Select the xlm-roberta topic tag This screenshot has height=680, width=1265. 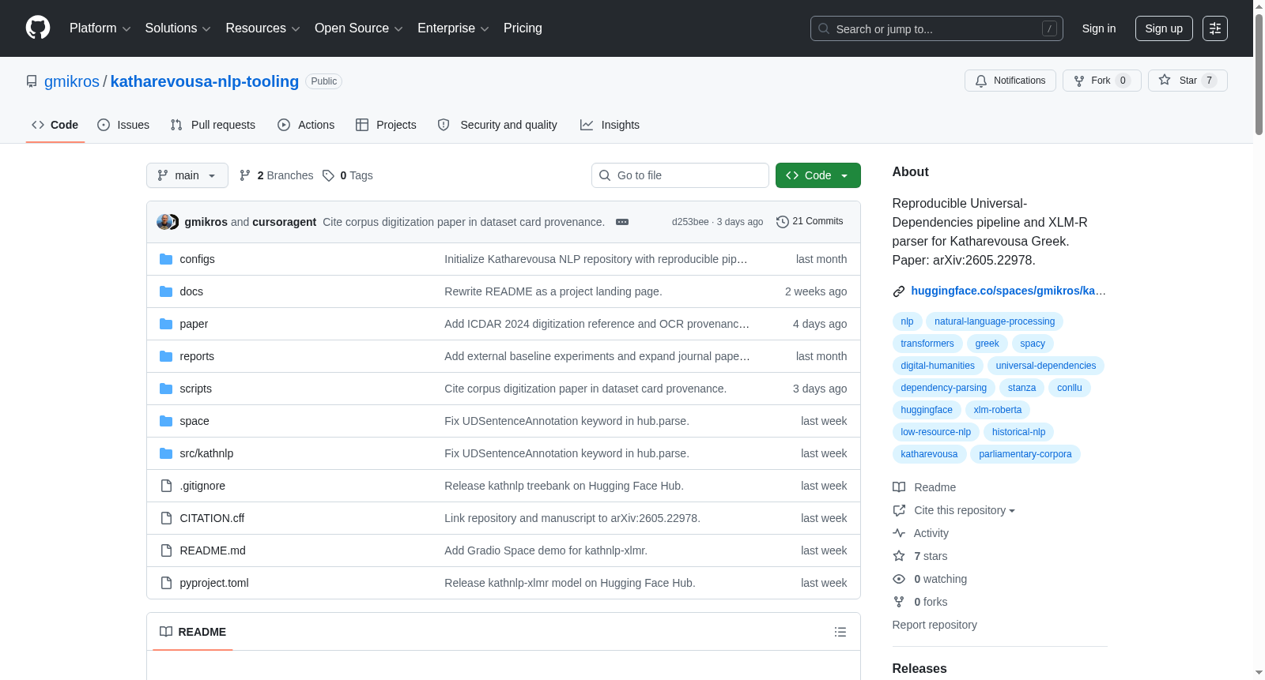[x=998, y=410]
